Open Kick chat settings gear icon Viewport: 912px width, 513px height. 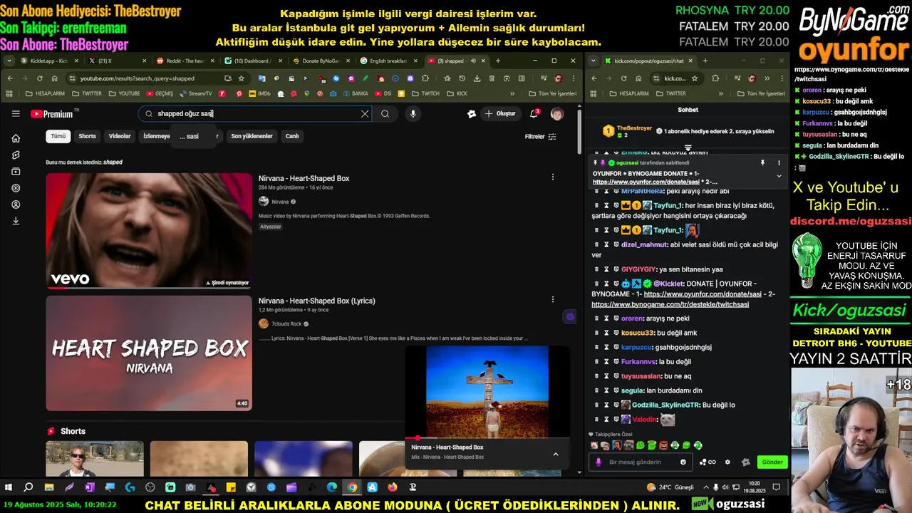click(x=727, y=462)
